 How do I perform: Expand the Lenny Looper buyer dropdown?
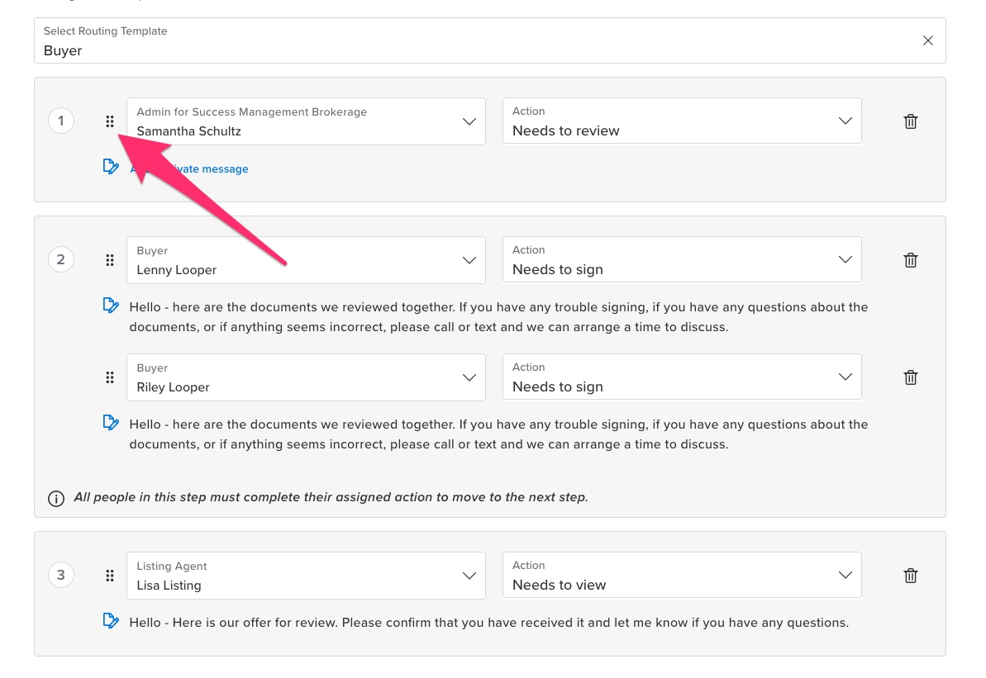point(469,259)
